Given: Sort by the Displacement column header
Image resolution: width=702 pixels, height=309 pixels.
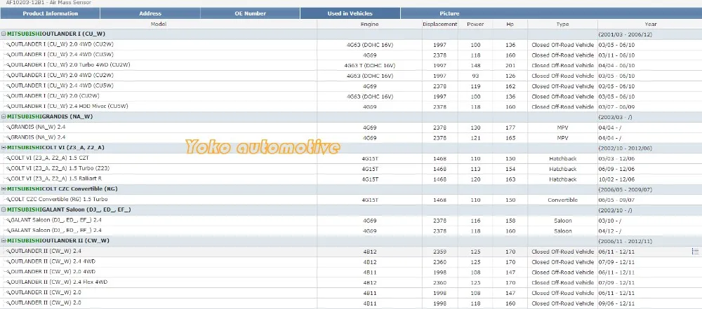Looking at the screenshot, I should pyautogui.click(x=439, y=24).
